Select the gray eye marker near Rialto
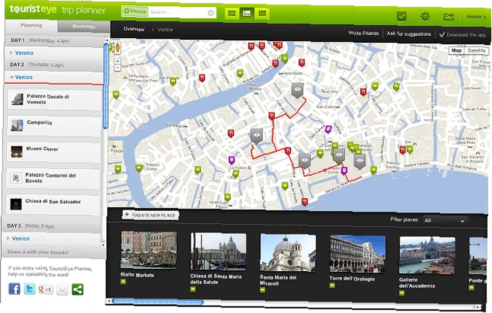The width and height of the screenshot is (492, 313). [x=298, y=90]
